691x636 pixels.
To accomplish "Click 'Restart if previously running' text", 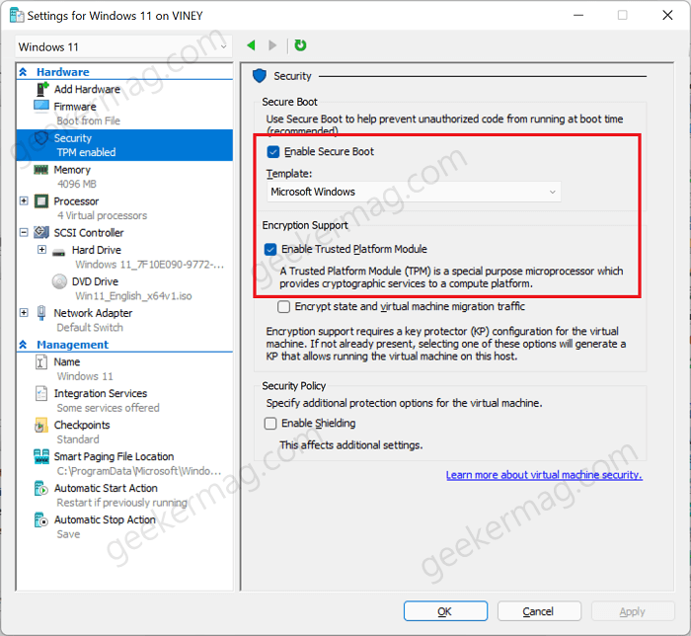I will point(122,503).
